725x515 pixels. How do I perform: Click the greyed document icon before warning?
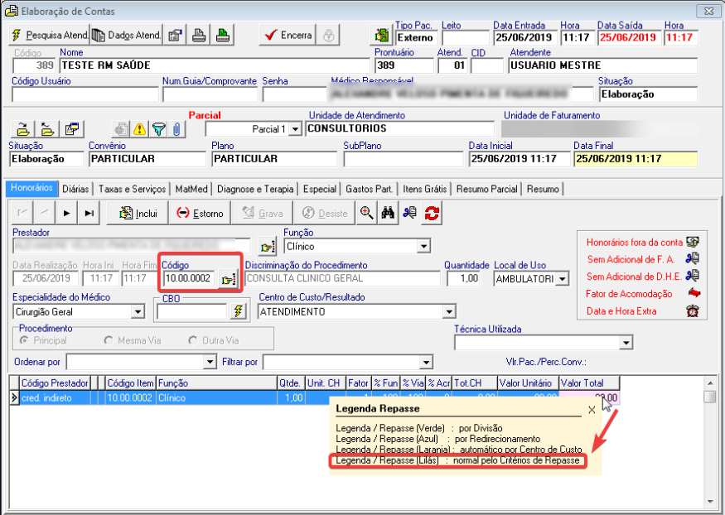[121, 129]
